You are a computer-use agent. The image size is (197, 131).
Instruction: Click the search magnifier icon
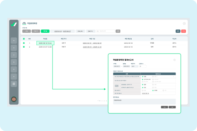pos(98,31)
